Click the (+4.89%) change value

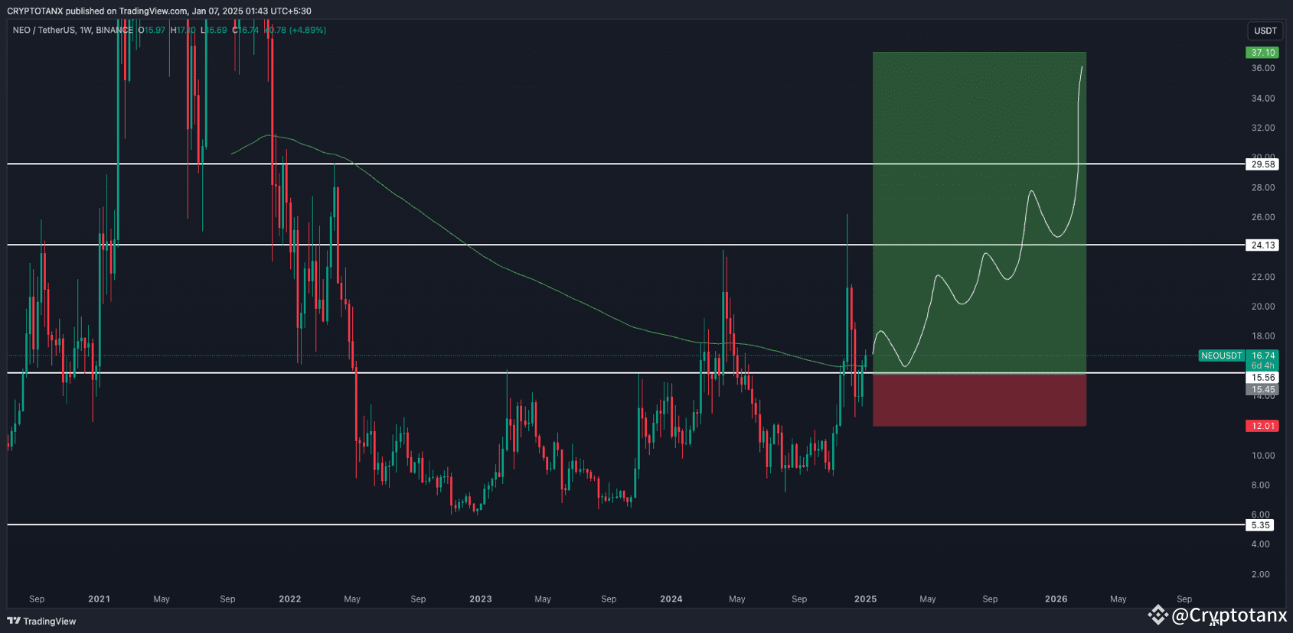pyautogui.click(x=308, y=30)
